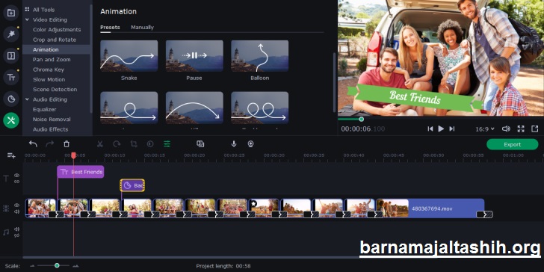
Task: Open Color Adjustments tool
Action: pos(57,30)
